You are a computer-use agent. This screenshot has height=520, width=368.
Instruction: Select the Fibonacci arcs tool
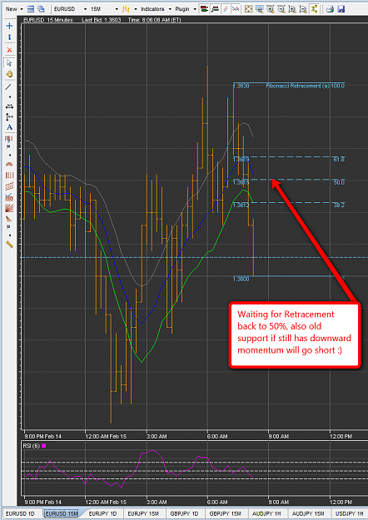pos(9,164)
